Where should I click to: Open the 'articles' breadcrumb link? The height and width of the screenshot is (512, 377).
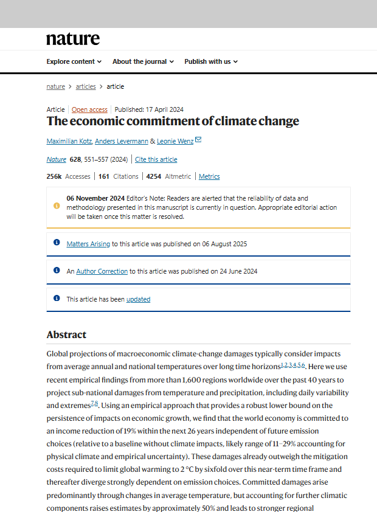coord(86,86)
